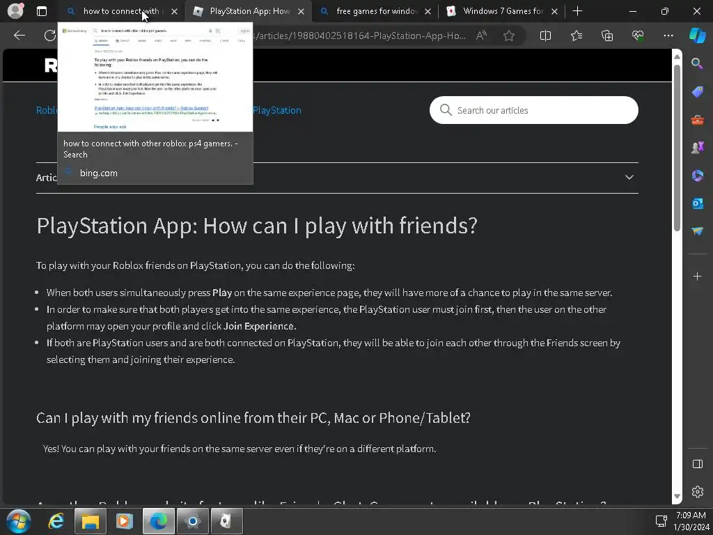Viewport: 713px width, 535px height.
Task: Click the page scroll down arrow
Action: click(677, 496)
